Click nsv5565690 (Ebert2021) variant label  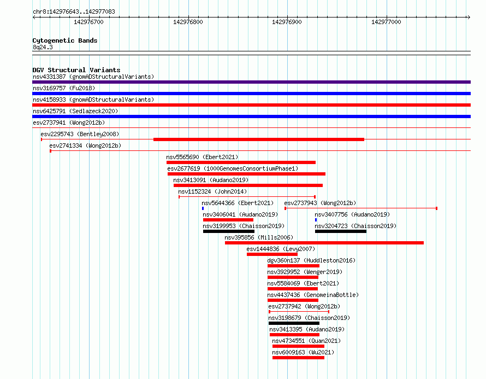[202, 157]
